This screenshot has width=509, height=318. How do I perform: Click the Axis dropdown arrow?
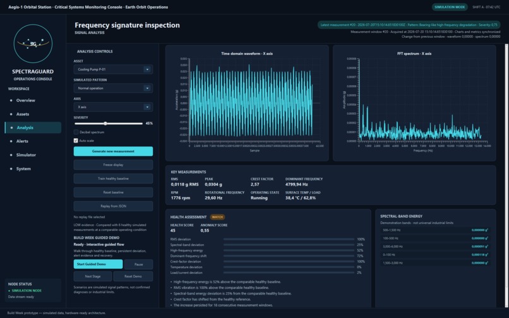coord(147,107)
